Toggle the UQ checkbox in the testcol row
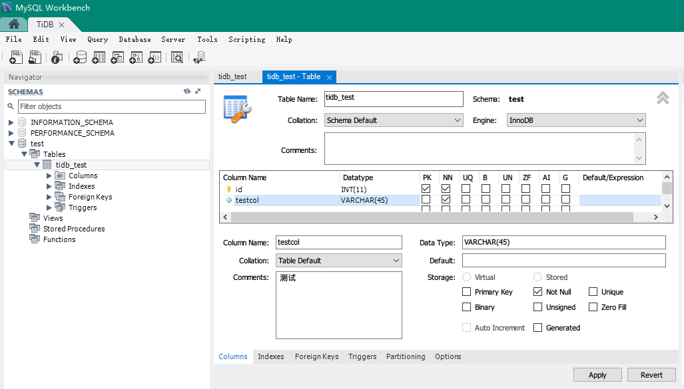 coord(466,199)
